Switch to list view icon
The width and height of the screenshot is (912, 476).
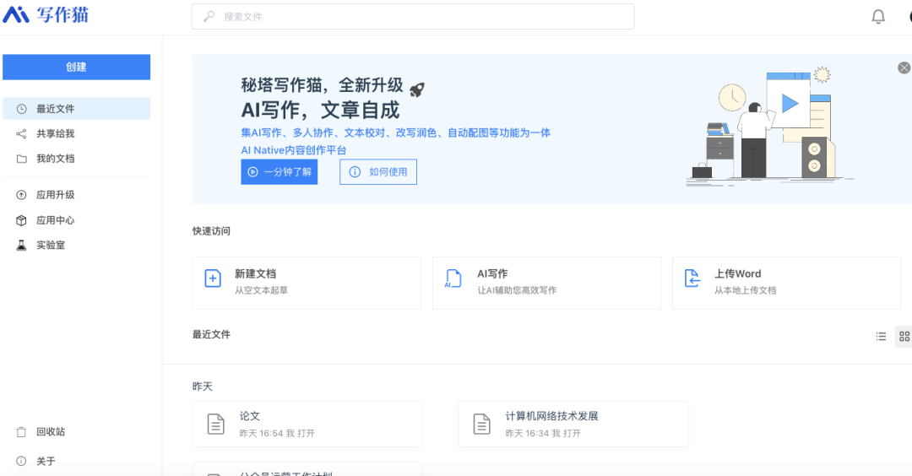pos(881,336)
